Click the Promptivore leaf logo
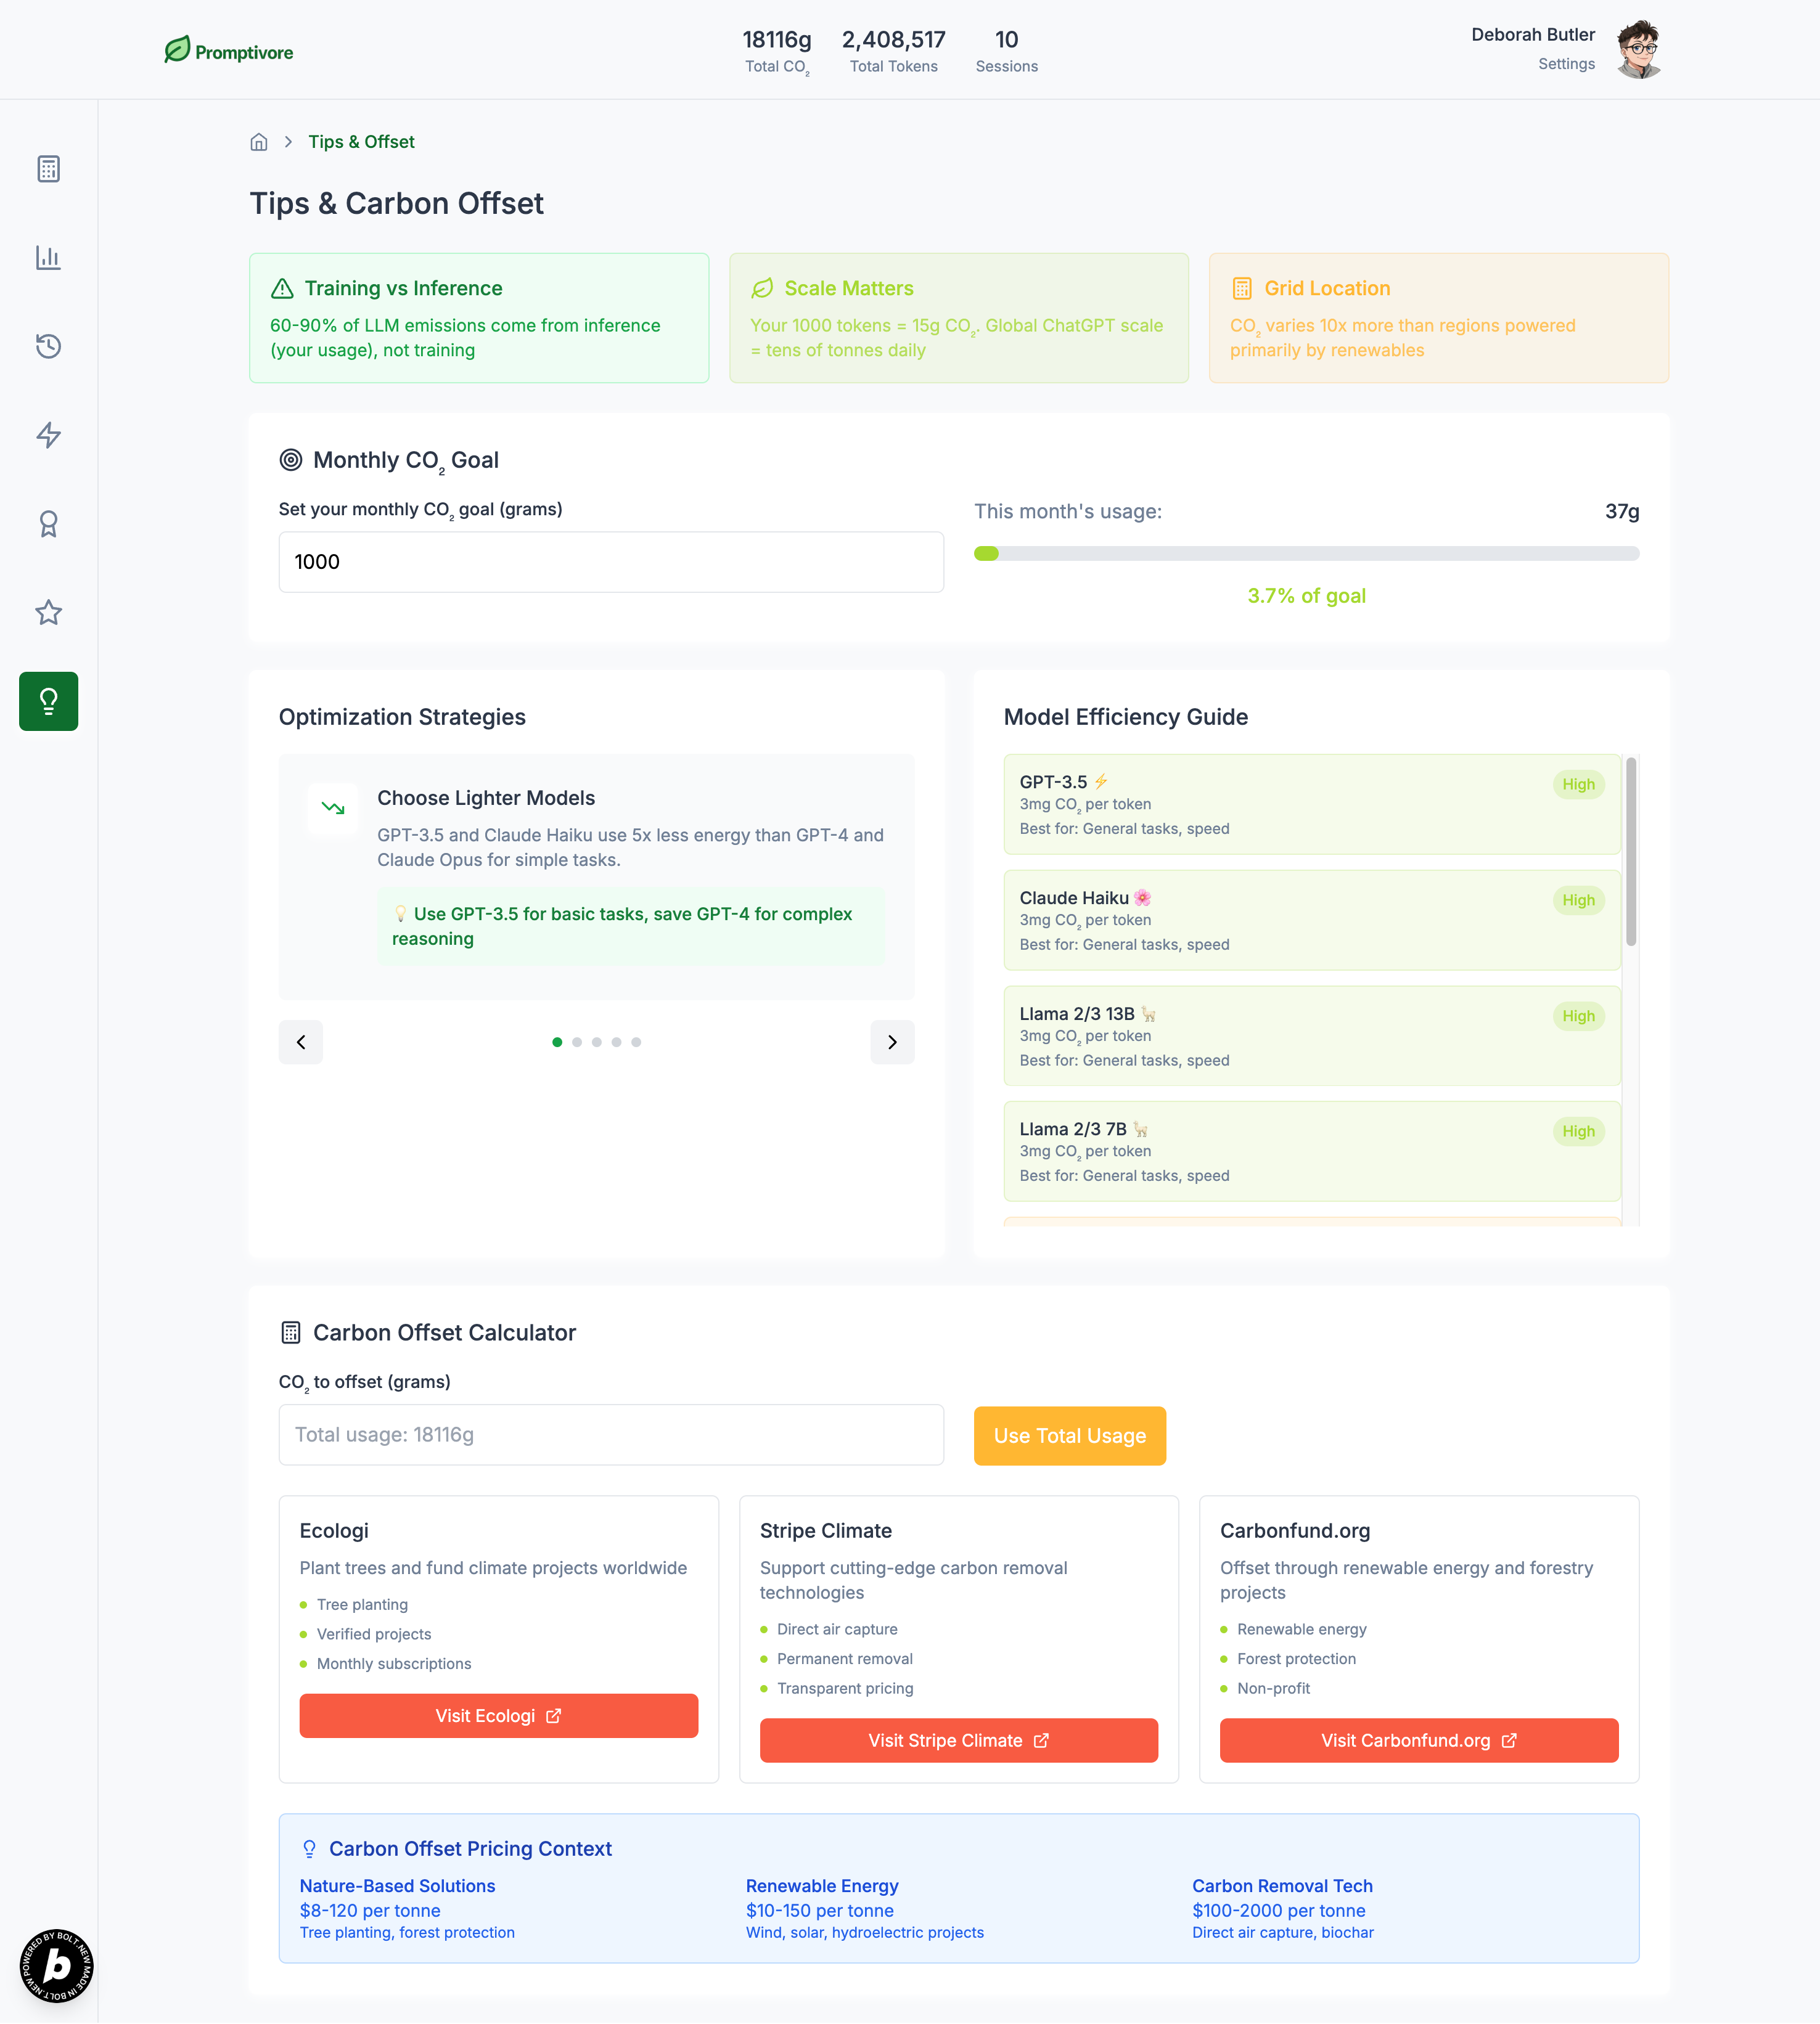Image resolution: width=1820 pixels, height=2024 pixels. point(229,51)
